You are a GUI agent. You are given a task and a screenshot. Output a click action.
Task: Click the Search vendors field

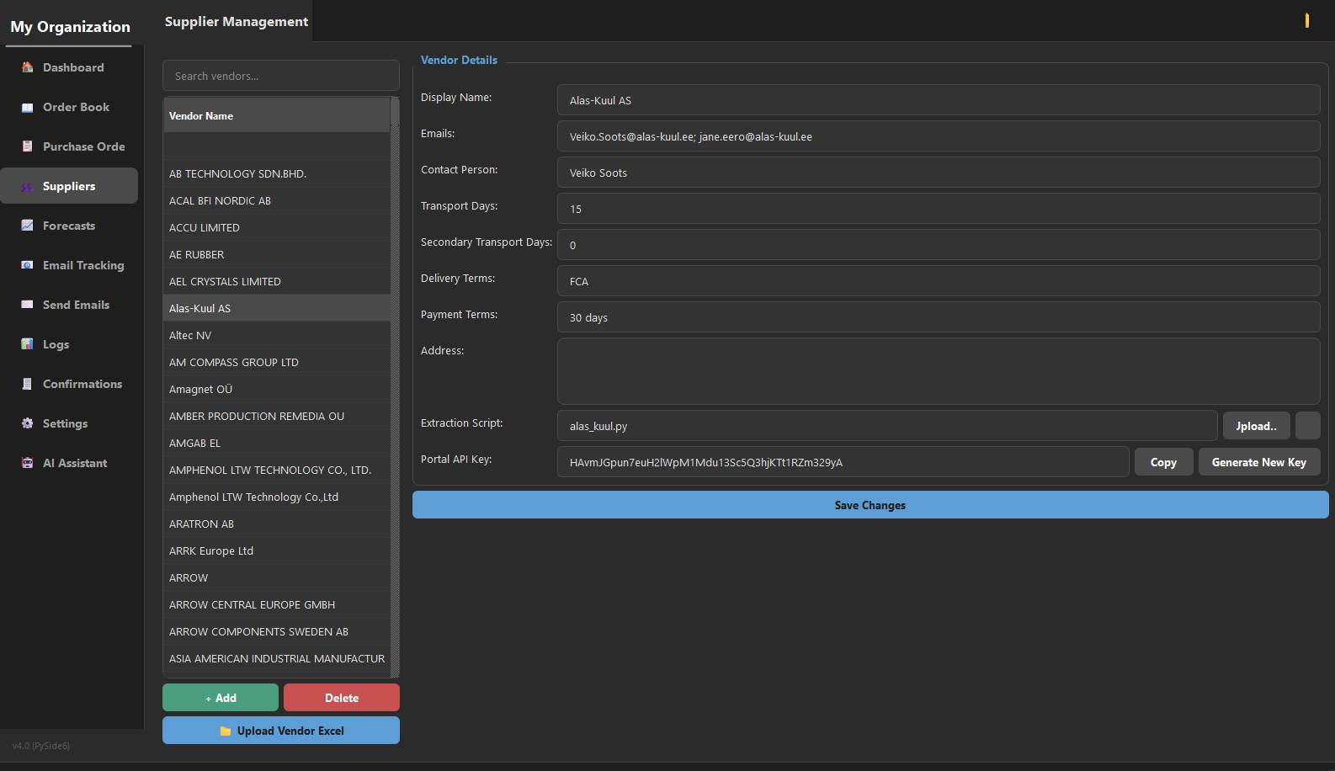281,76
